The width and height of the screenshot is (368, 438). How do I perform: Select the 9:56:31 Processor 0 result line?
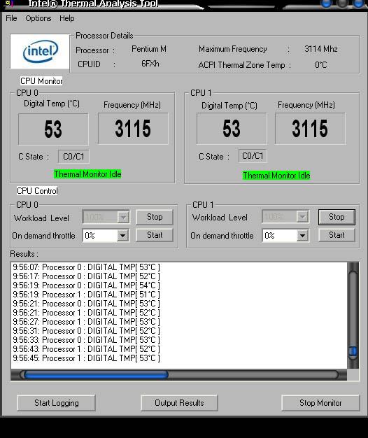coord(86,331)
